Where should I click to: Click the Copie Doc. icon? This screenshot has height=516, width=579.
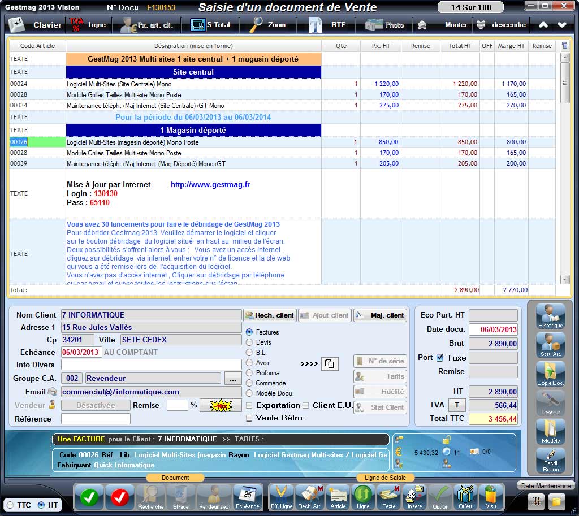(x=551, y=374)
